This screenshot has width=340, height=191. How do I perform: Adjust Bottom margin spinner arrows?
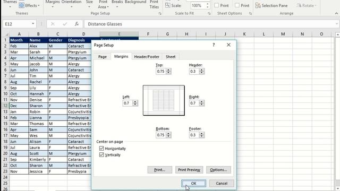(x=168, y=135)
